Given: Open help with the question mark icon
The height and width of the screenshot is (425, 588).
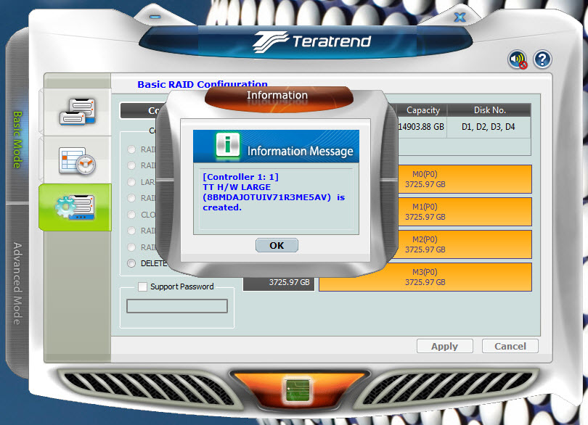Looking at the screenshot, I should (542, 59).
